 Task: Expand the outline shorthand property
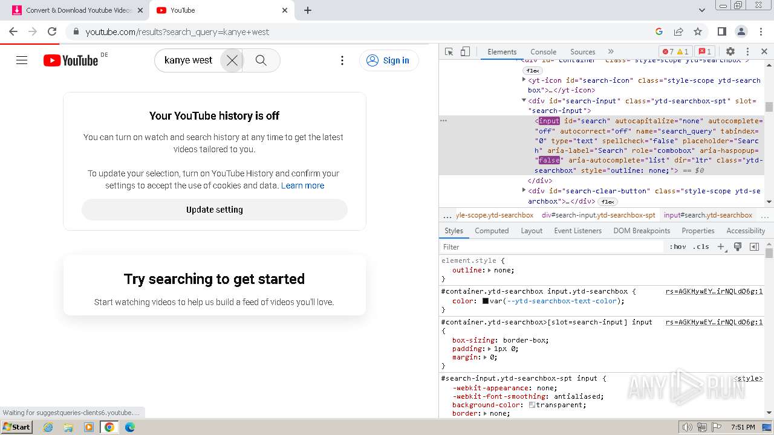(490, 270)
